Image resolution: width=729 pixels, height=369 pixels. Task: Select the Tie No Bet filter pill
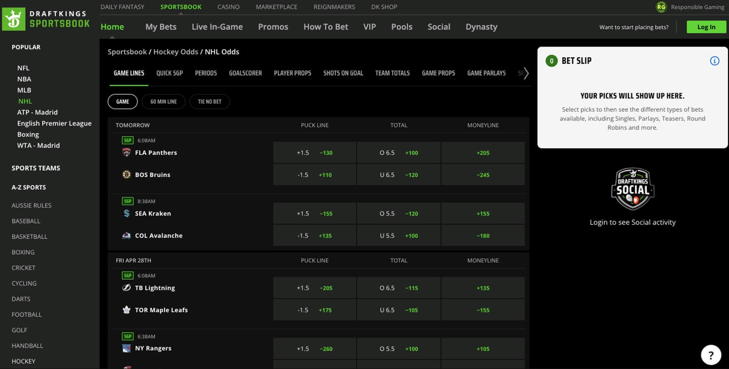pos(210,102)
